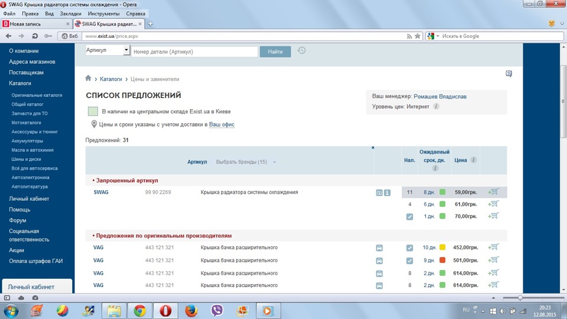Open the Правка menu
This screenshot has width=567, height=319.
pyautogui.click(x=30, y=14)
